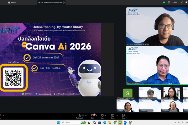Click the Facebook icon on the slide

point(55,94)
